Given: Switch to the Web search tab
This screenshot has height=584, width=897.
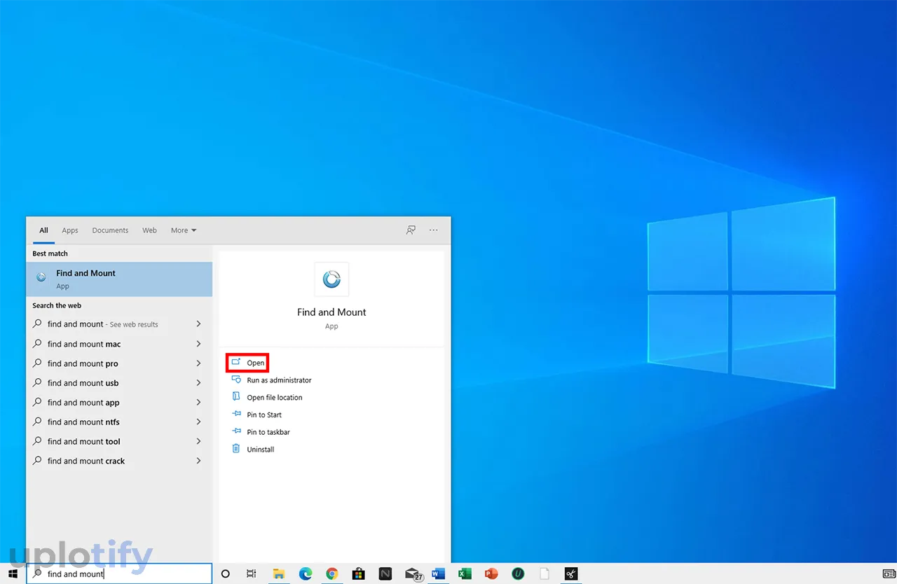Looking at the screenshot, I should [x=149, y=230].
